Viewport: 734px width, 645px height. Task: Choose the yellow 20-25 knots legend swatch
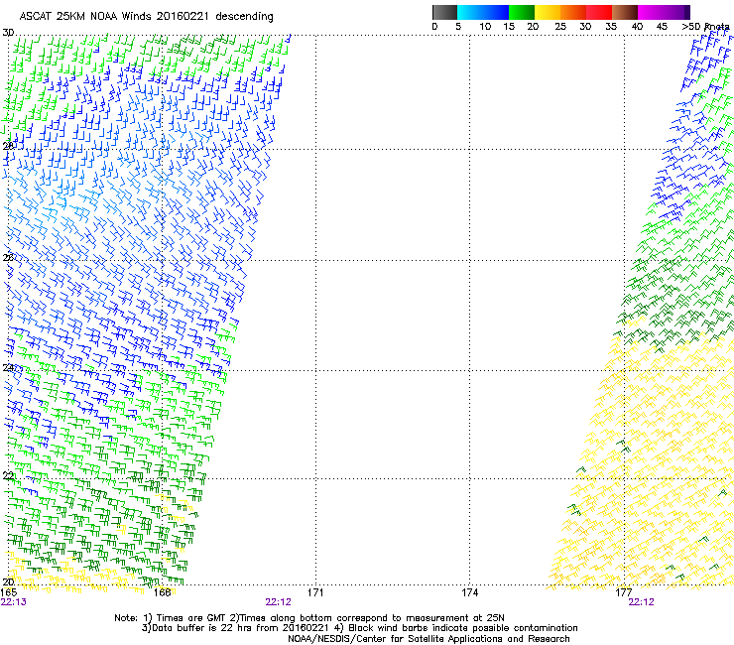[548, 12]
